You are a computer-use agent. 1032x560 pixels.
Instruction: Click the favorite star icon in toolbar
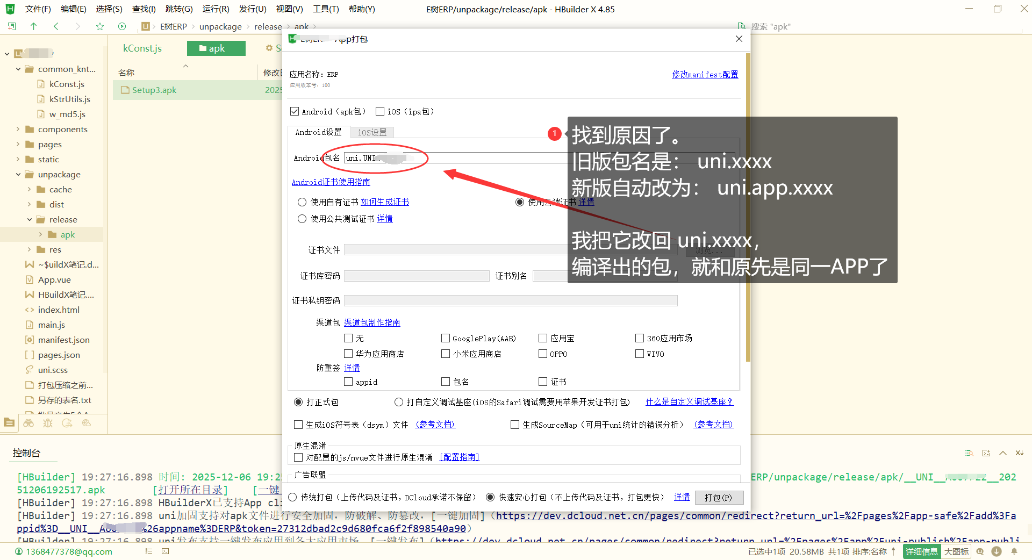pyautogui.click(x=99, y=26)
